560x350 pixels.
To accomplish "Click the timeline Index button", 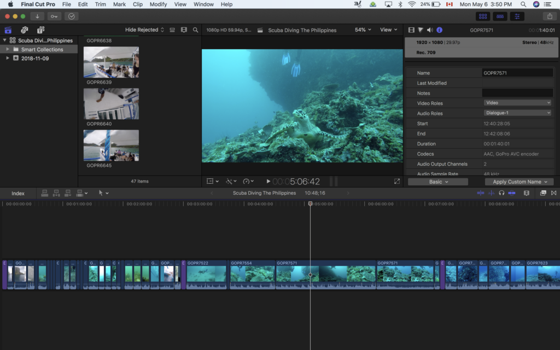I will pyautogui.click(x=18, y=193).
